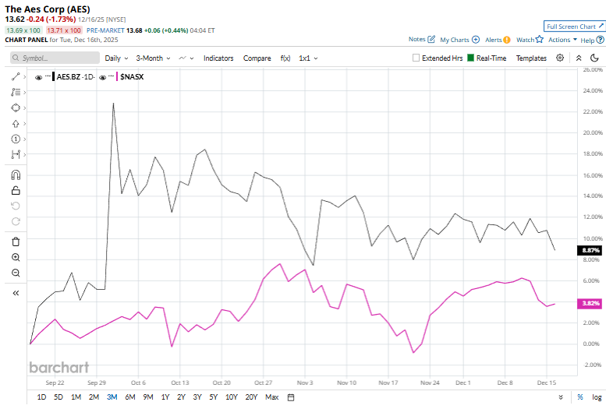The width and height of the screenshot is (606, 409).
Task: Open the Full Screen Chart
Action: click(574, 26)
